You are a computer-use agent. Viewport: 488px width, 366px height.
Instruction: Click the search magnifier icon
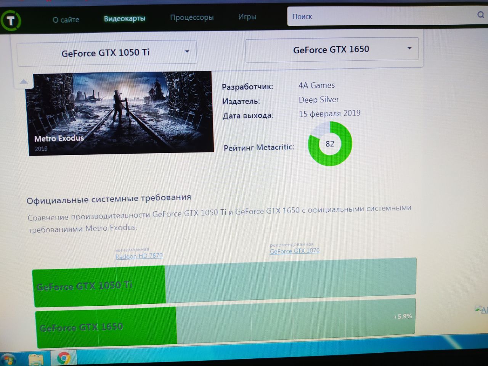coord(481,14)
